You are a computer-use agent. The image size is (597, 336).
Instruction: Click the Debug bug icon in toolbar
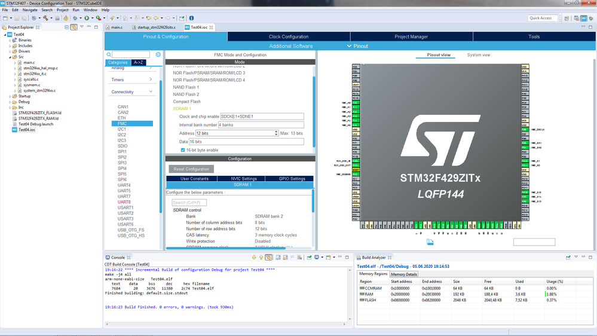pyautogui.click(x=74, y=18)
